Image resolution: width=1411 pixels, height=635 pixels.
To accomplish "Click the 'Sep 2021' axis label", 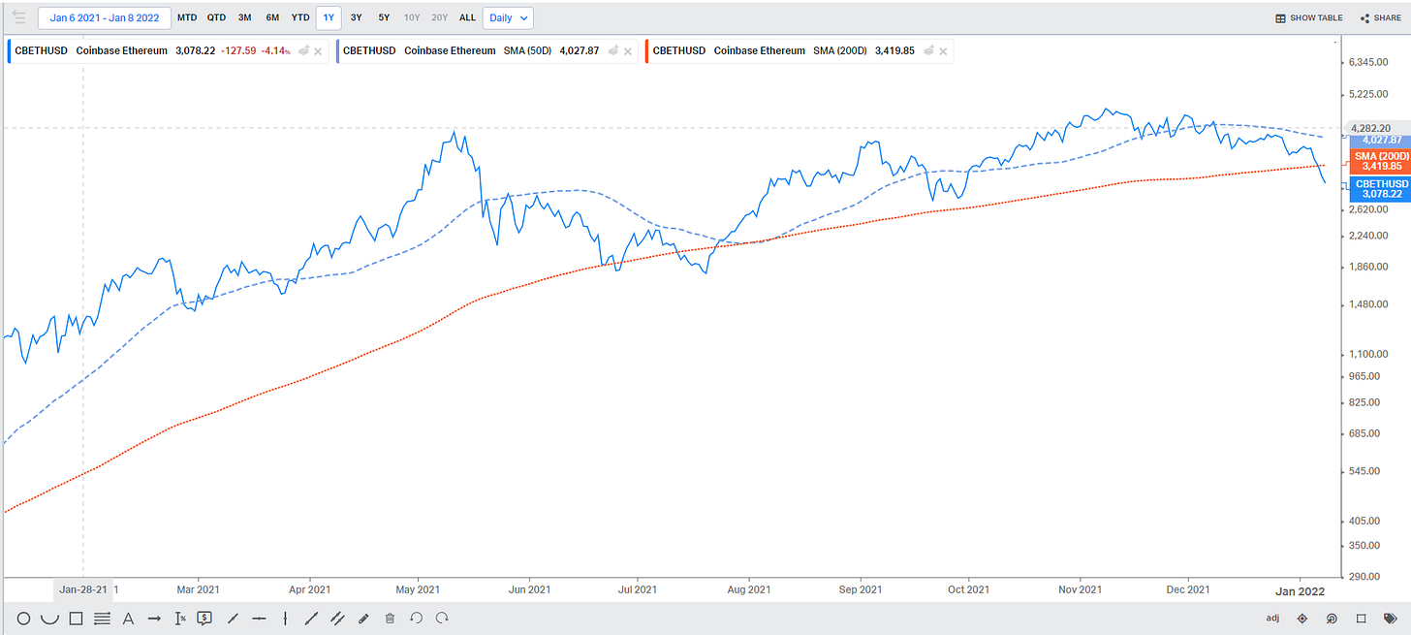I will pos(859,589).
